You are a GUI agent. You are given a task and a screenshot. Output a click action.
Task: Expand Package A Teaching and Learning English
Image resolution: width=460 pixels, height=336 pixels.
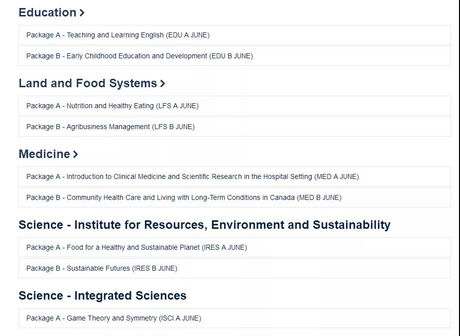click(x=234, y=35)
